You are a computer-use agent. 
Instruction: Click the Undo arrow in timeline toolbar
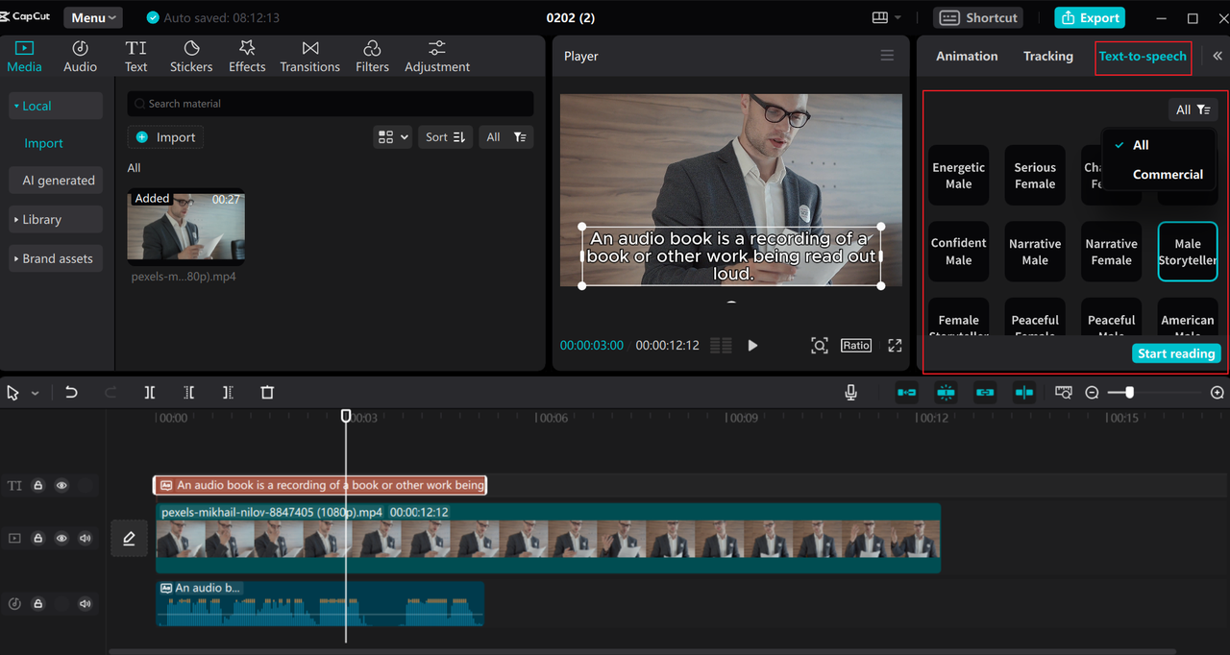click(x=71, y=392)
